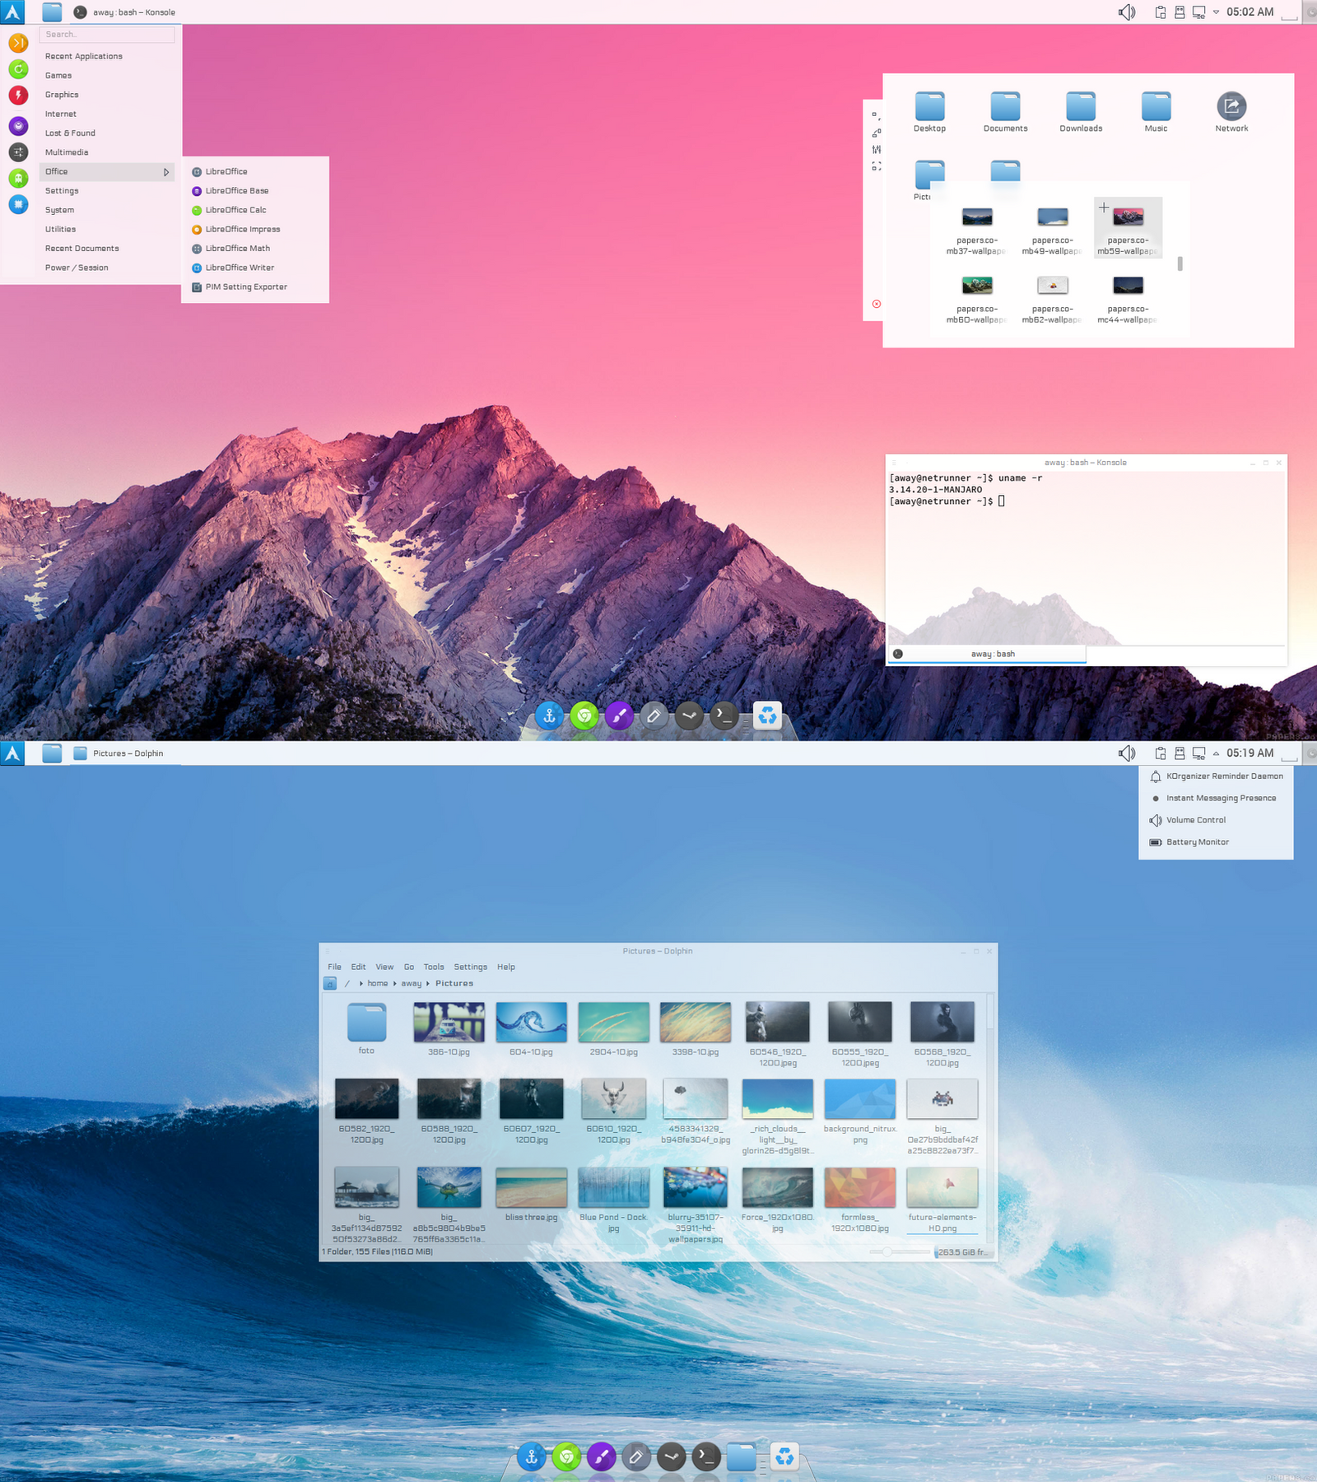Click the away : bash Konsole tab
1317x1482 pixels.
987,654
